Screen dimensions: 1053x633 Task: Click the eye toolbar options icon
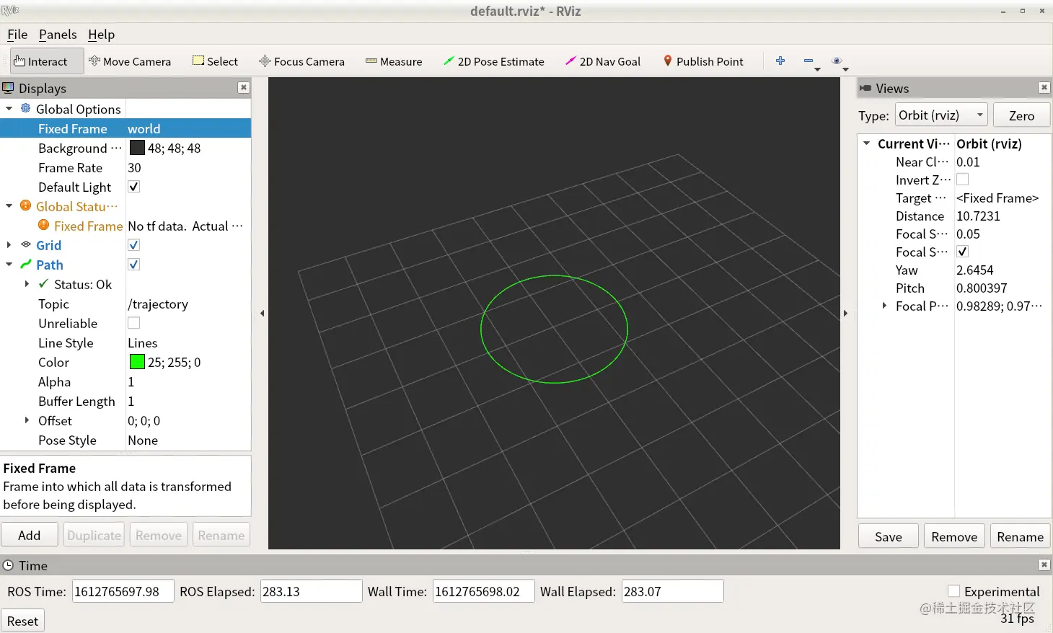click(x=837, y=61)
